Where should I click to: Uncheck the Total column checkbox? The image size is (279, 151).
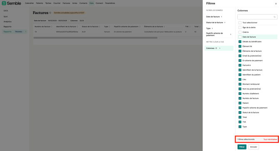pyautogui.click(x=240, y=117)
